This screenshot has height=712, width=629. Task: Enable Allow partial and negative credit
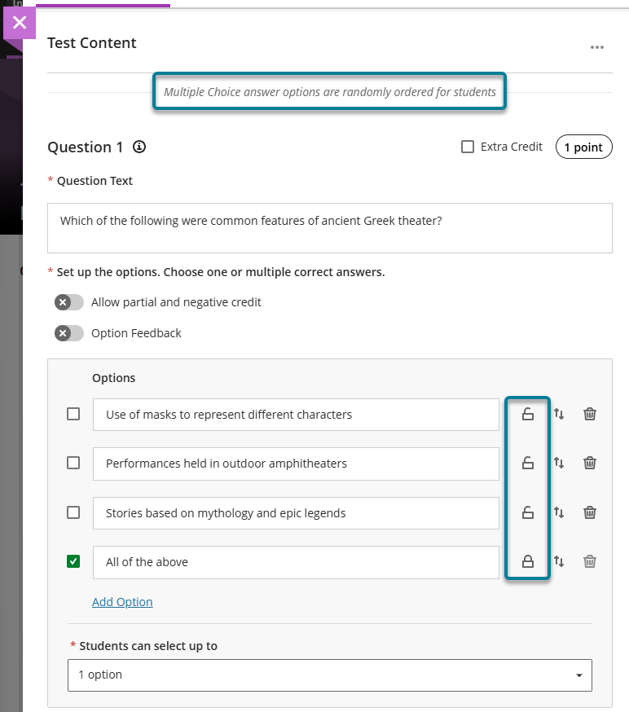(69, 301)
